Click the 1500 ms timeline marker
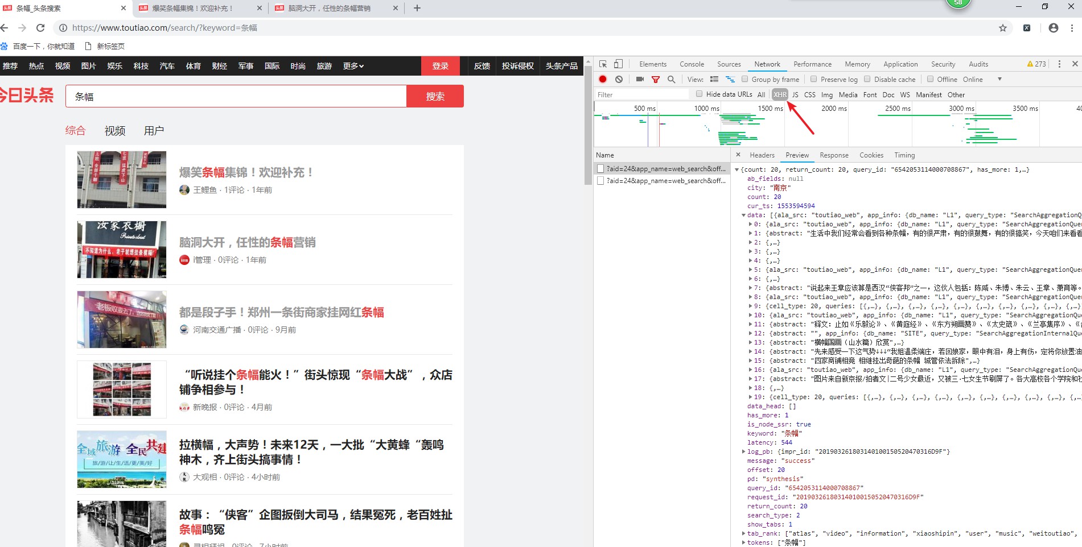 (x=770, y=108)
